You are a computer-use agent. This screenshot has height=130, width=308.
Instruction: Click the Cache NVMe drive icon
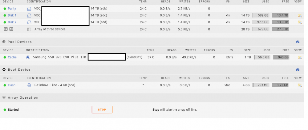[28, 57]
